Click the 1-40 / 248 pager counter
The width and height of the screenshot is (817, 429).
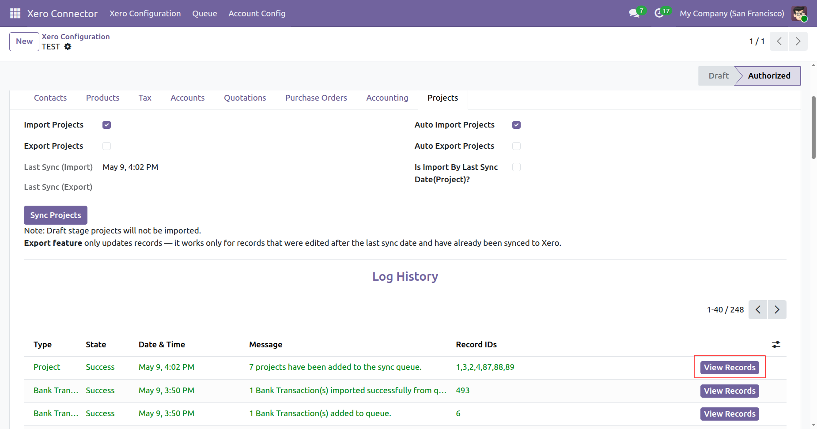[x=725, y=309]
